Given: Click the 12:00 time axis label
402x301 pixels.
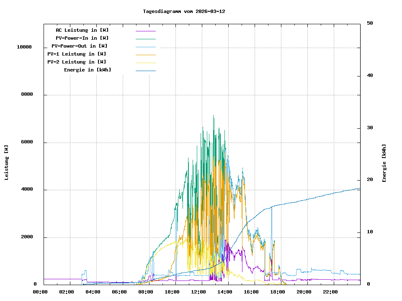Looking at the screenshot, I should (199, 291).
